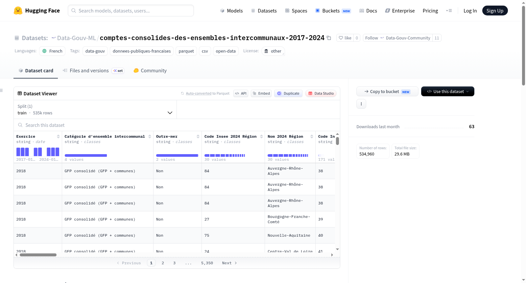
Task: Click the other license tag
Action: click(273, 51)
